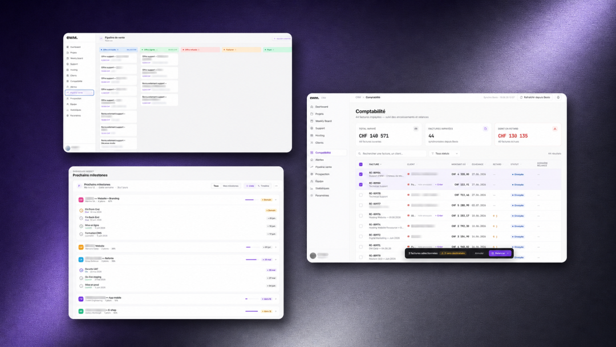Screen dimensions: 616x347
Task: Click the user avatar in Comptabilité window
Action: (x=313, y=256)
